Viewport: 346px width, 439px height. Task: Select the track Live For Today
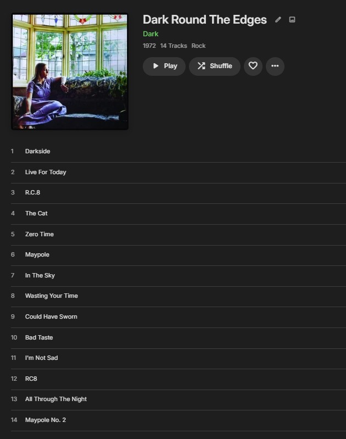tap(178, 173)
